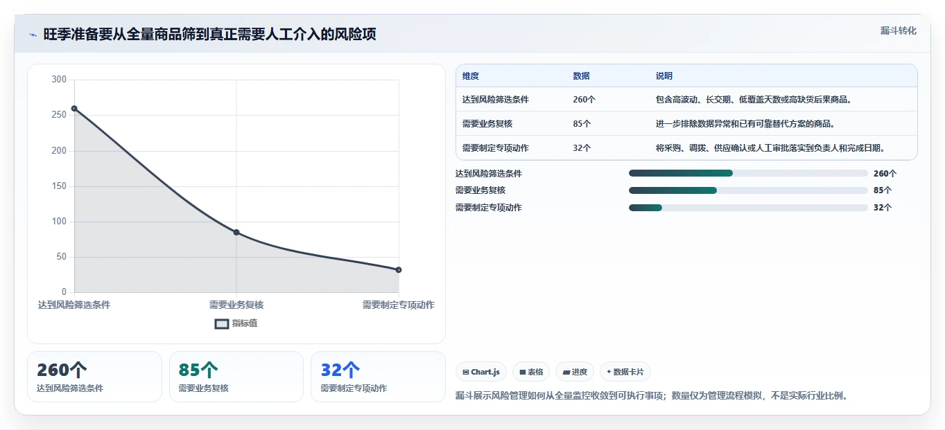Click the chart point for 需要业务复核
Screen dimensions: 945x430
click(x=236, y=232)
